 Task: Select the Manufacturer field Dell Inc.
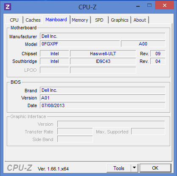coord(103,36)
